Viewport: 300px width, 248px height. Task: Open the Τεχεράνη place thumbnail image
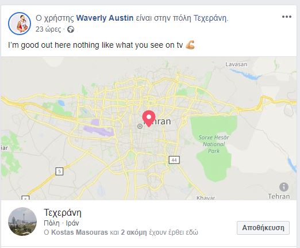click(x=22, y=222)
